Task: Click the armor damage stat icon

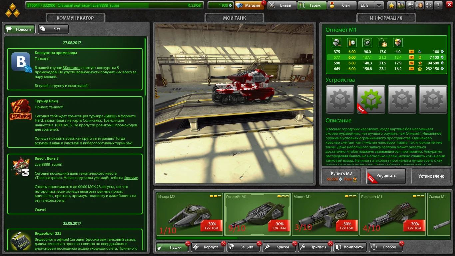Action: [337, 42]
